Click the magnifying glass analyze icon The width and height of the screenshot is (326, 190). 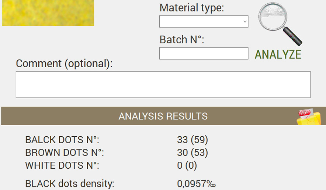(280, 24)
